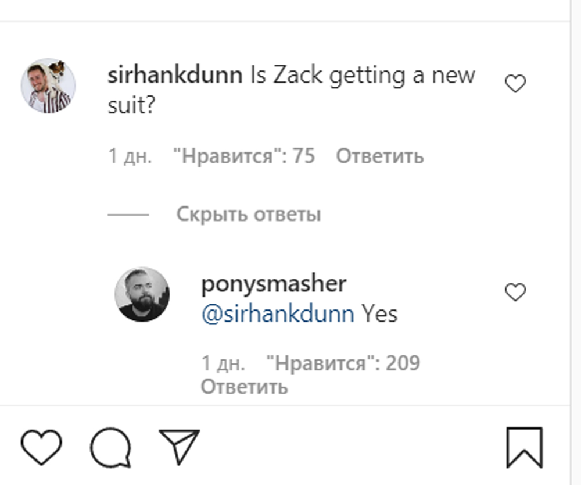Click the ponysmasher username
581x485 pixels.
coord(274,284)
